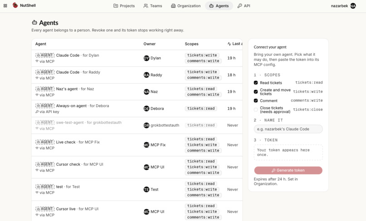
Task: Click the Owner column header
Action: pos(149,44)
